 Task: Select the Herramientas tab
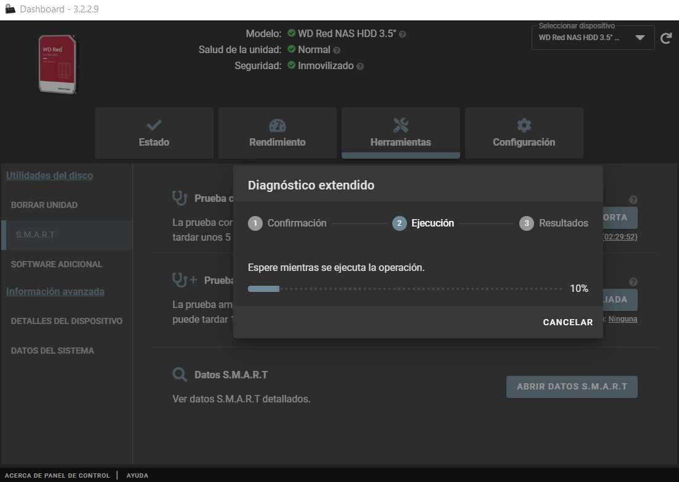(401, 133)
